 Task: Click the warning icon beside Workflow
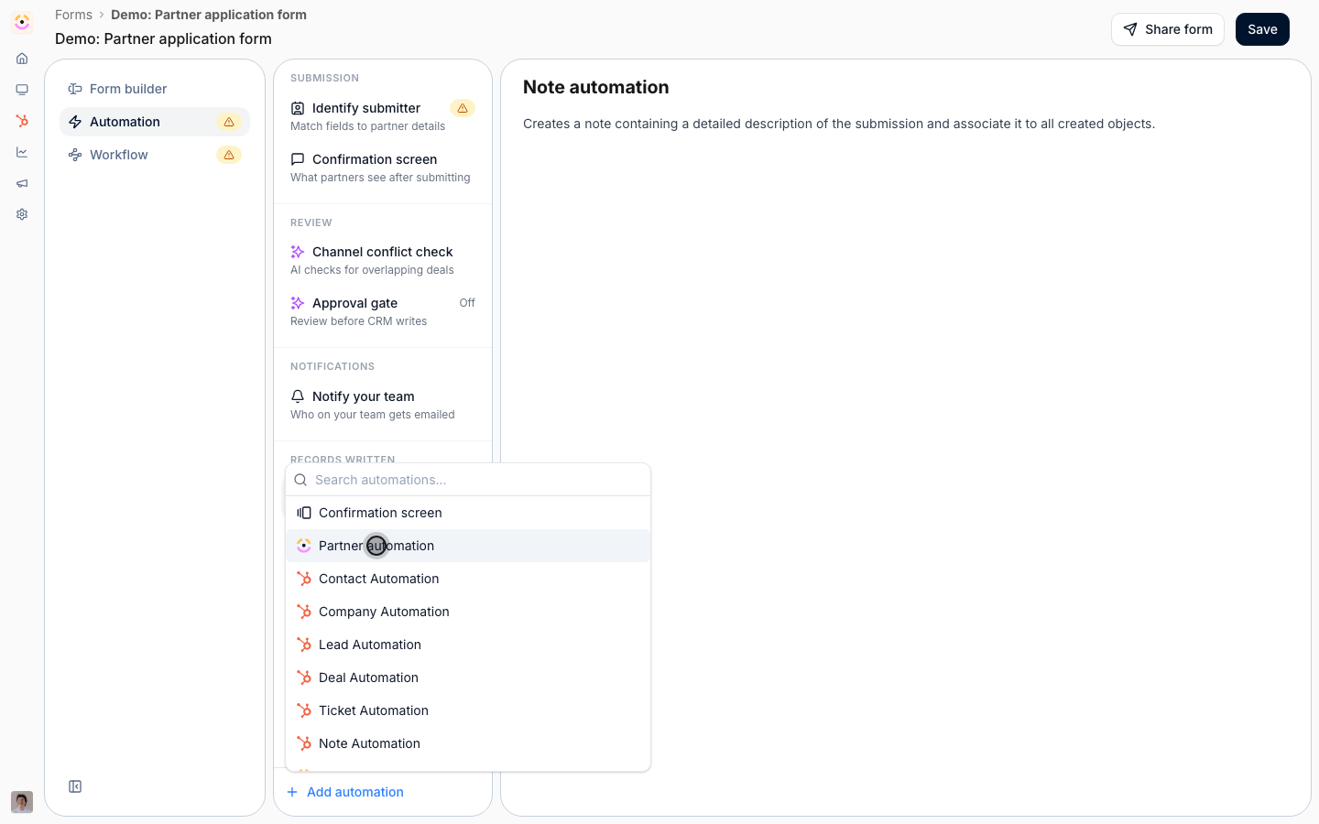[x=229, y=155]
